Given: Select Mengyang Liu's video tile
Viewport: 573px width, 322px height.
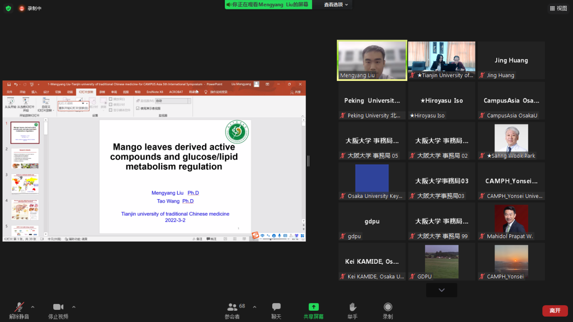Looking at the screenshot, I should tap(372, 61).
